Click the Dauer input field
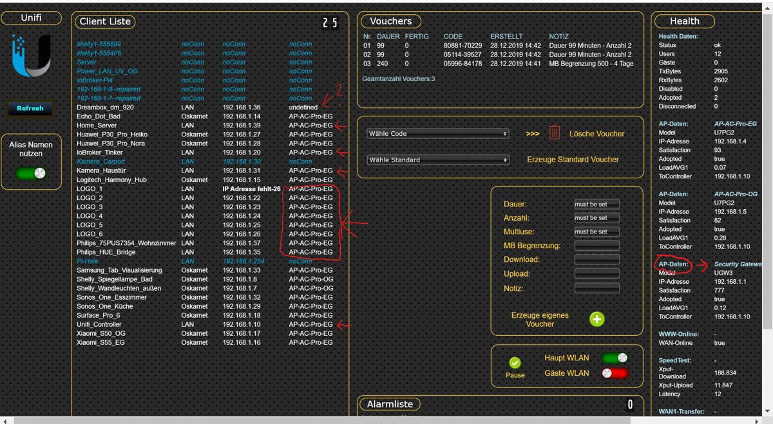Screen dimensions: 773x424 pos(596,204)
